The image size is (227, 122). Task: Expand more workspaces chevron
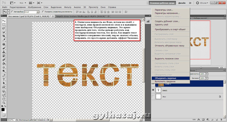tap(190, 3)
